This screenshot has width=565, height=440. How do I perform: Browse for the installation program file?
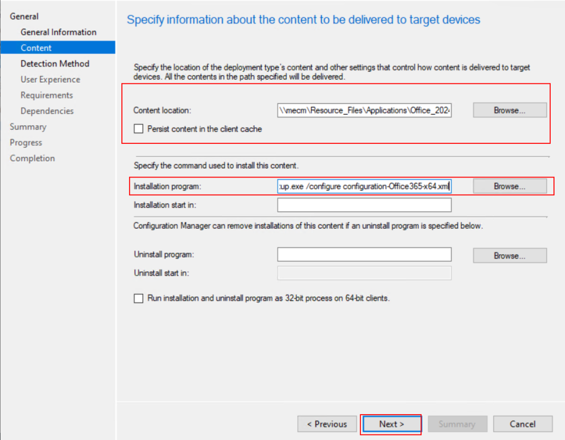point(509,186)
